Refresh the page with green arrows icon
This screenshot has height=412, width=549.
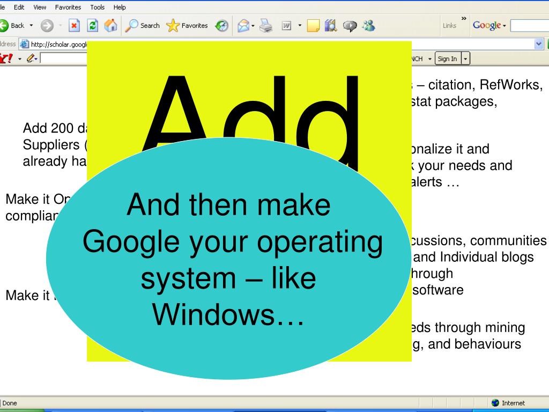(x=92, y=26)
